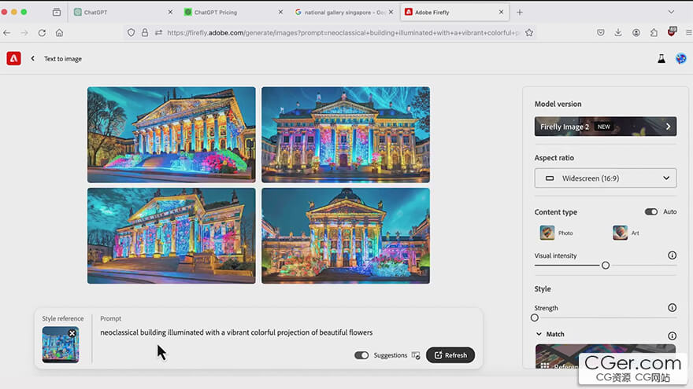Open the Widescreen (16:9) aspect ratio dropdown
The width and height of the screenshot is (693, 389).
[x=605, y=178]
